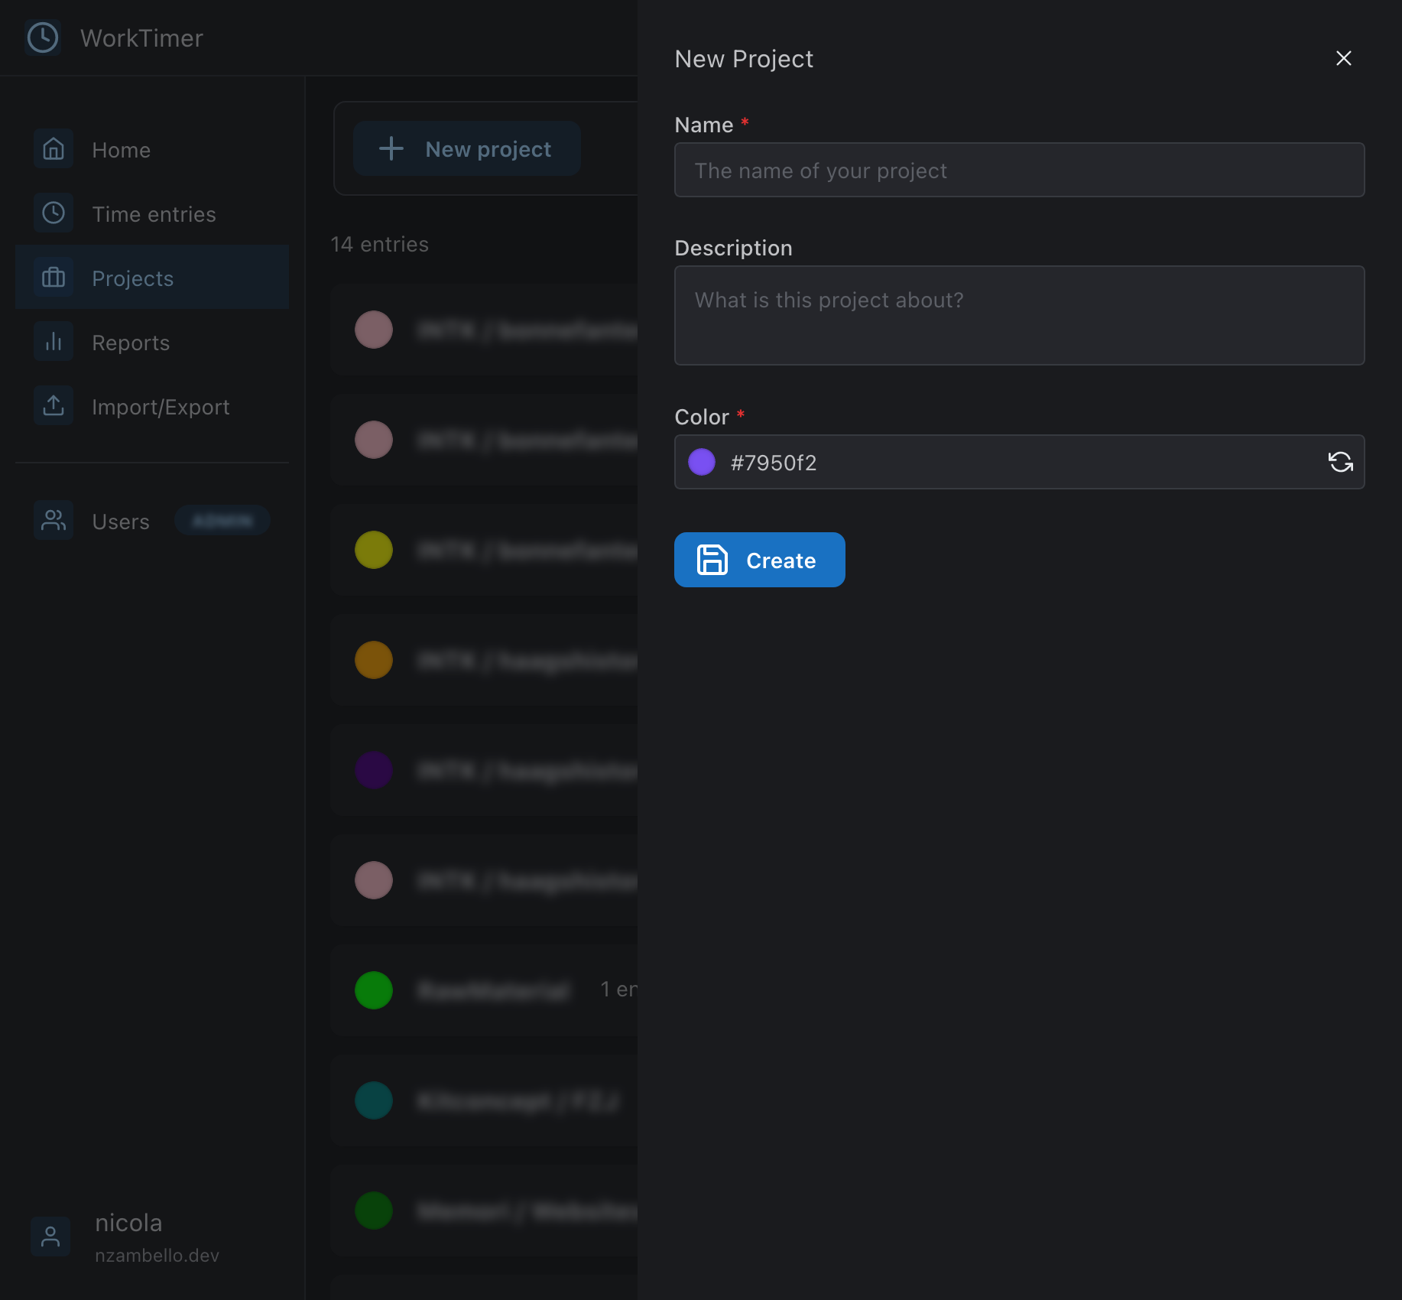Viewport: 1402px width, 1300px height.
Task: Open the Reports section
Action: pos(130,342)
